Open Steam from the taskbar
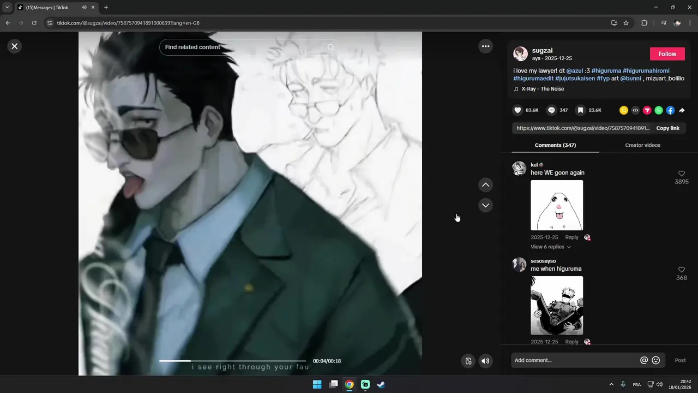The width and height of the screenshot is (698, 393). (381, 384)
